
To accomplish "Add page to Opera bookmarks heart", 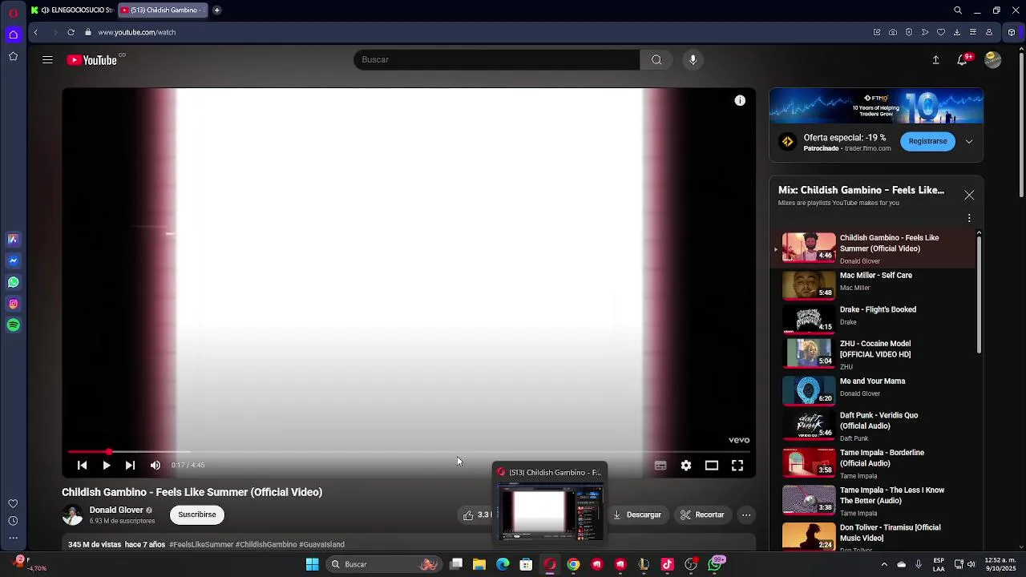I will pos(941,32).
